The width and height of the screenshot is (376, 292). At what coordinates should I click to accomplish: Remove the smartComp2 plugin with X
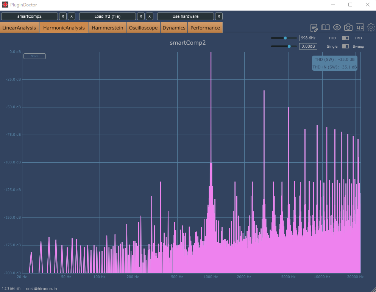point(72,16)
